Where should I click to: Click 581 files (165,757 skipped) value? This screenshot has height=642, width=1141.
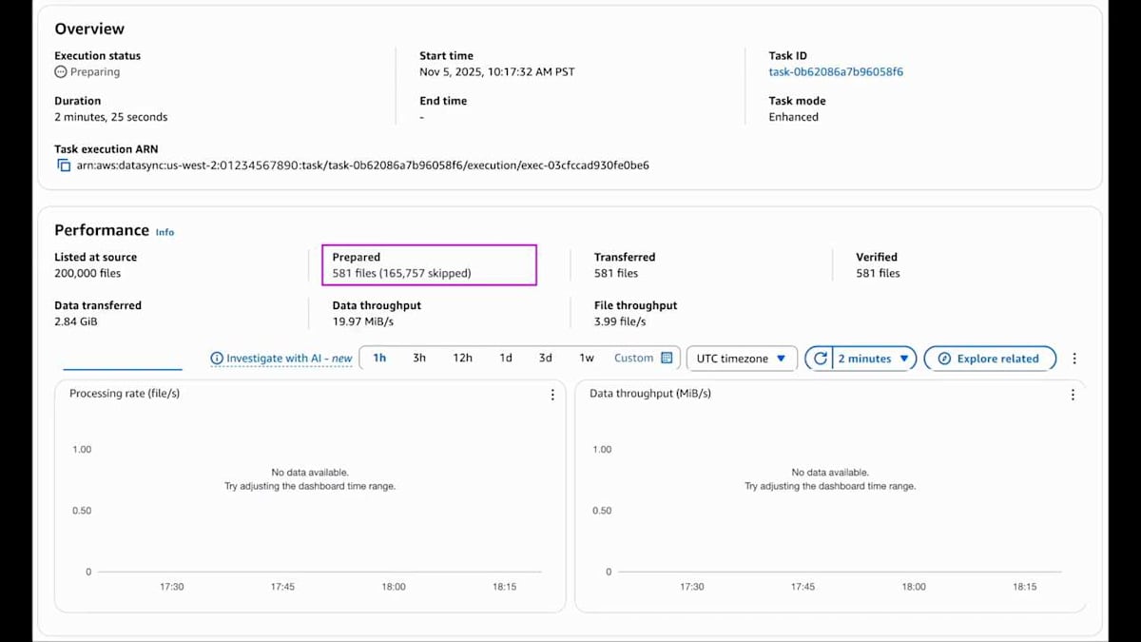(x=401, y=274)
